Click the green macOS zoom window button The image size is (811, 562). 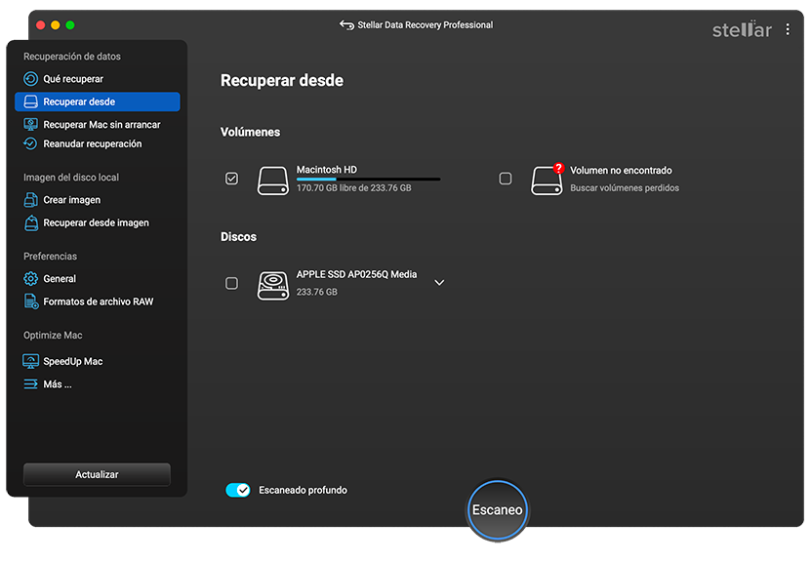tap(70, 24)
